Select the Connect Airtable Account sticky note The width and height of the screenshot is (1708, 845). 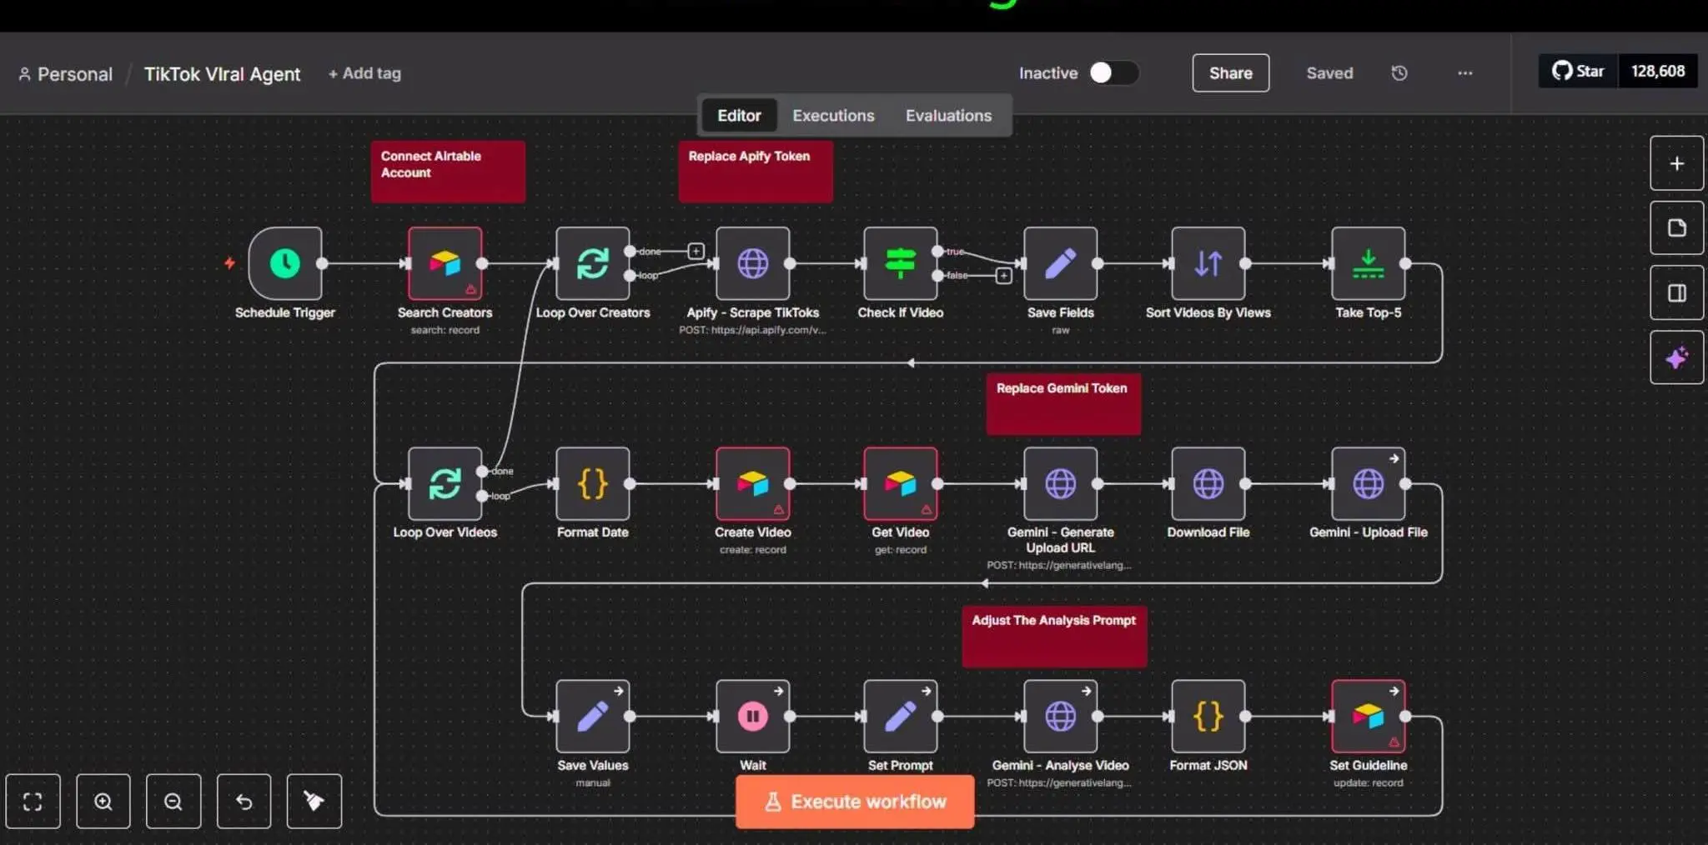click(x=448, y=171)
